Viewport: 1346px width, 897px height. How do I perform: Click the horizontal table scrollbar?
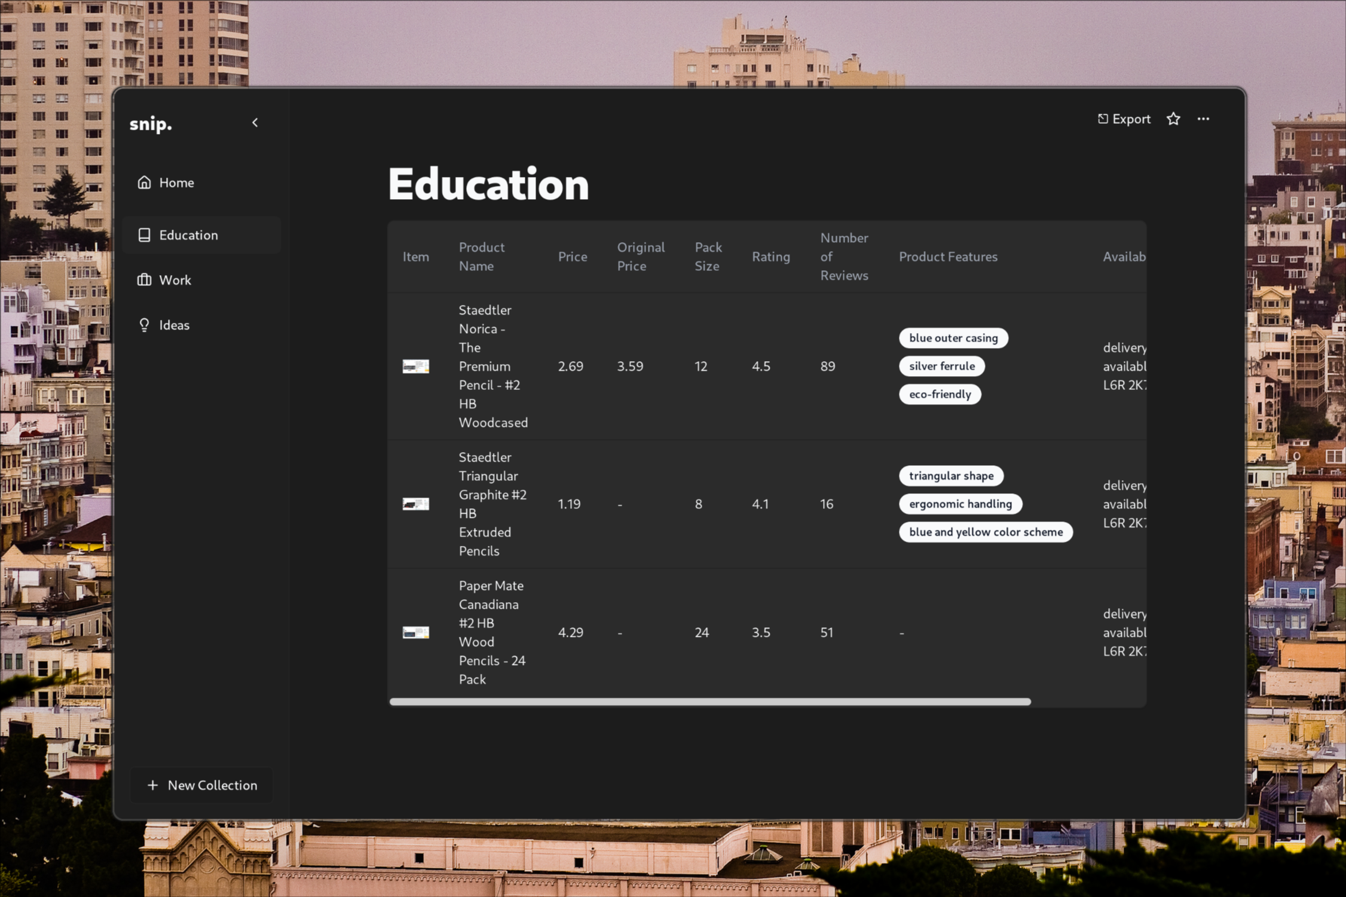tap(709, 701)
